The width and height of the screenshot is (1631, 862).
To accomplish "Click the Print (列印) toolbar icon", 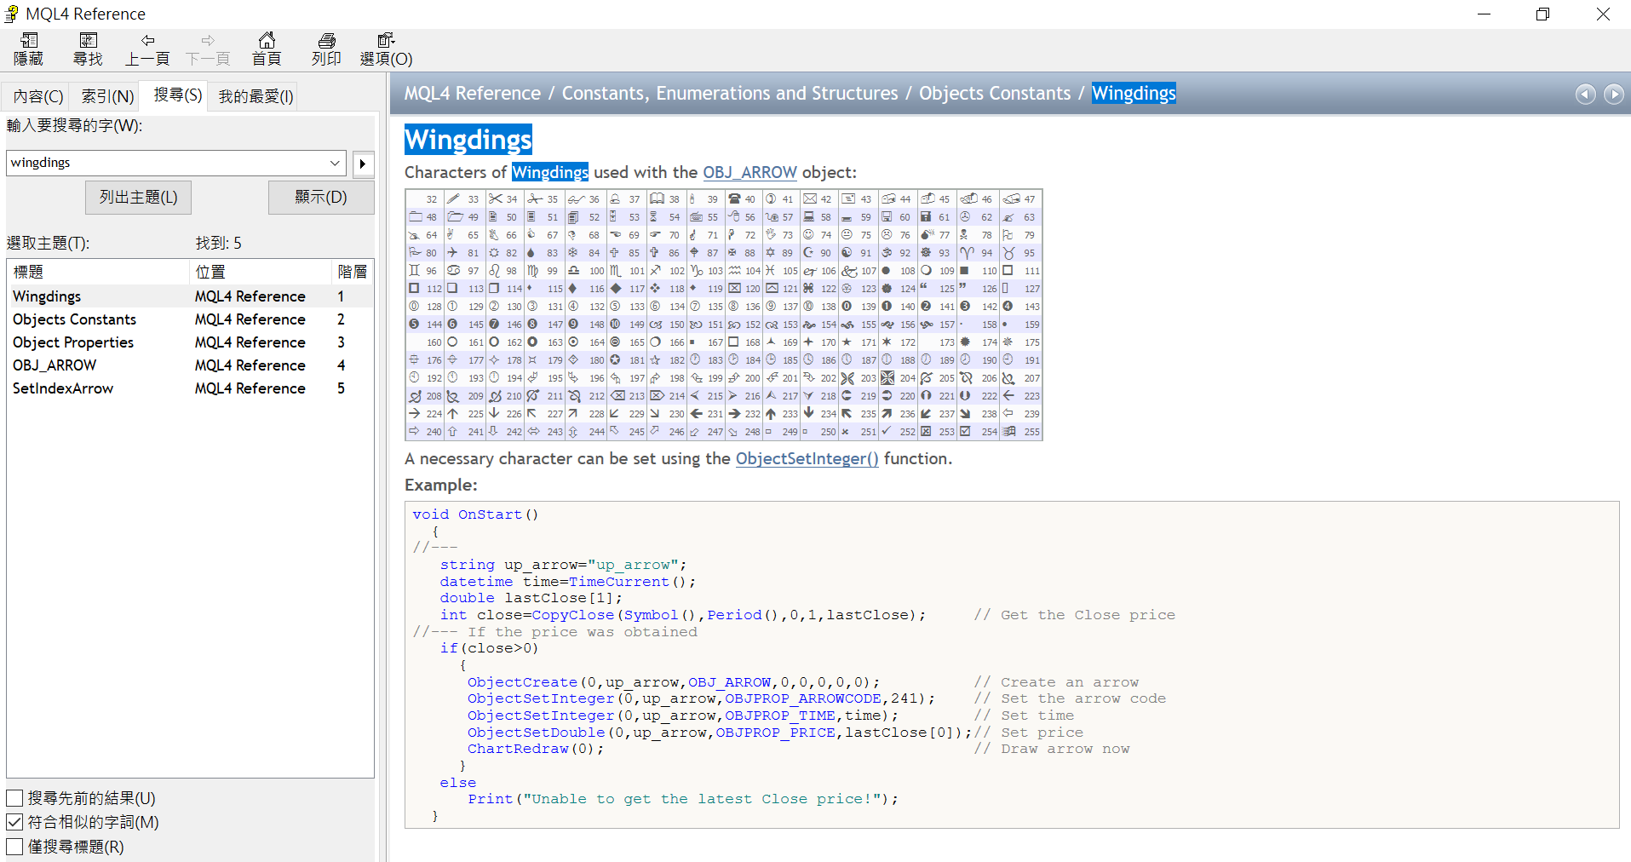I will [326, 49].
